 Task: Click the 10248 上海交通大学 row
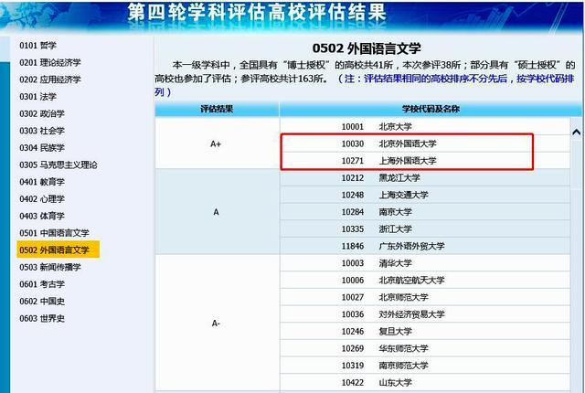click(x=425, y=195)
